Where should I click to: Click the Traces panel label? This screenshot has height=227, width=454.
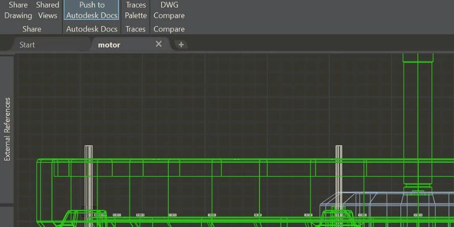click(136, 29)
